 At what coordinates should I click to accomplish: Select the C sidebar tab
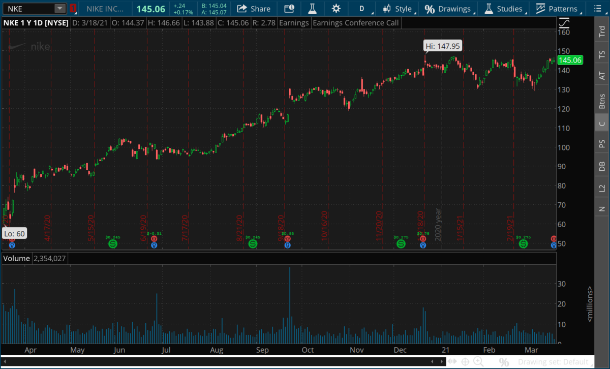coord(602,124)
